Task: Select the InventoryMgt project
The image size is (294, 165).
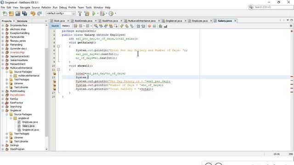Action: 17,52
